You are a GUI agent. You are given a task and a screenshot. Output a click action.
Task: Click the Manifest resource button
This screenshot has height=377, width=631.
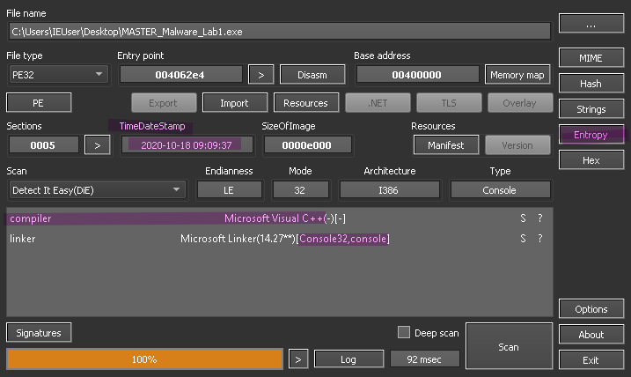coord(446,145)
